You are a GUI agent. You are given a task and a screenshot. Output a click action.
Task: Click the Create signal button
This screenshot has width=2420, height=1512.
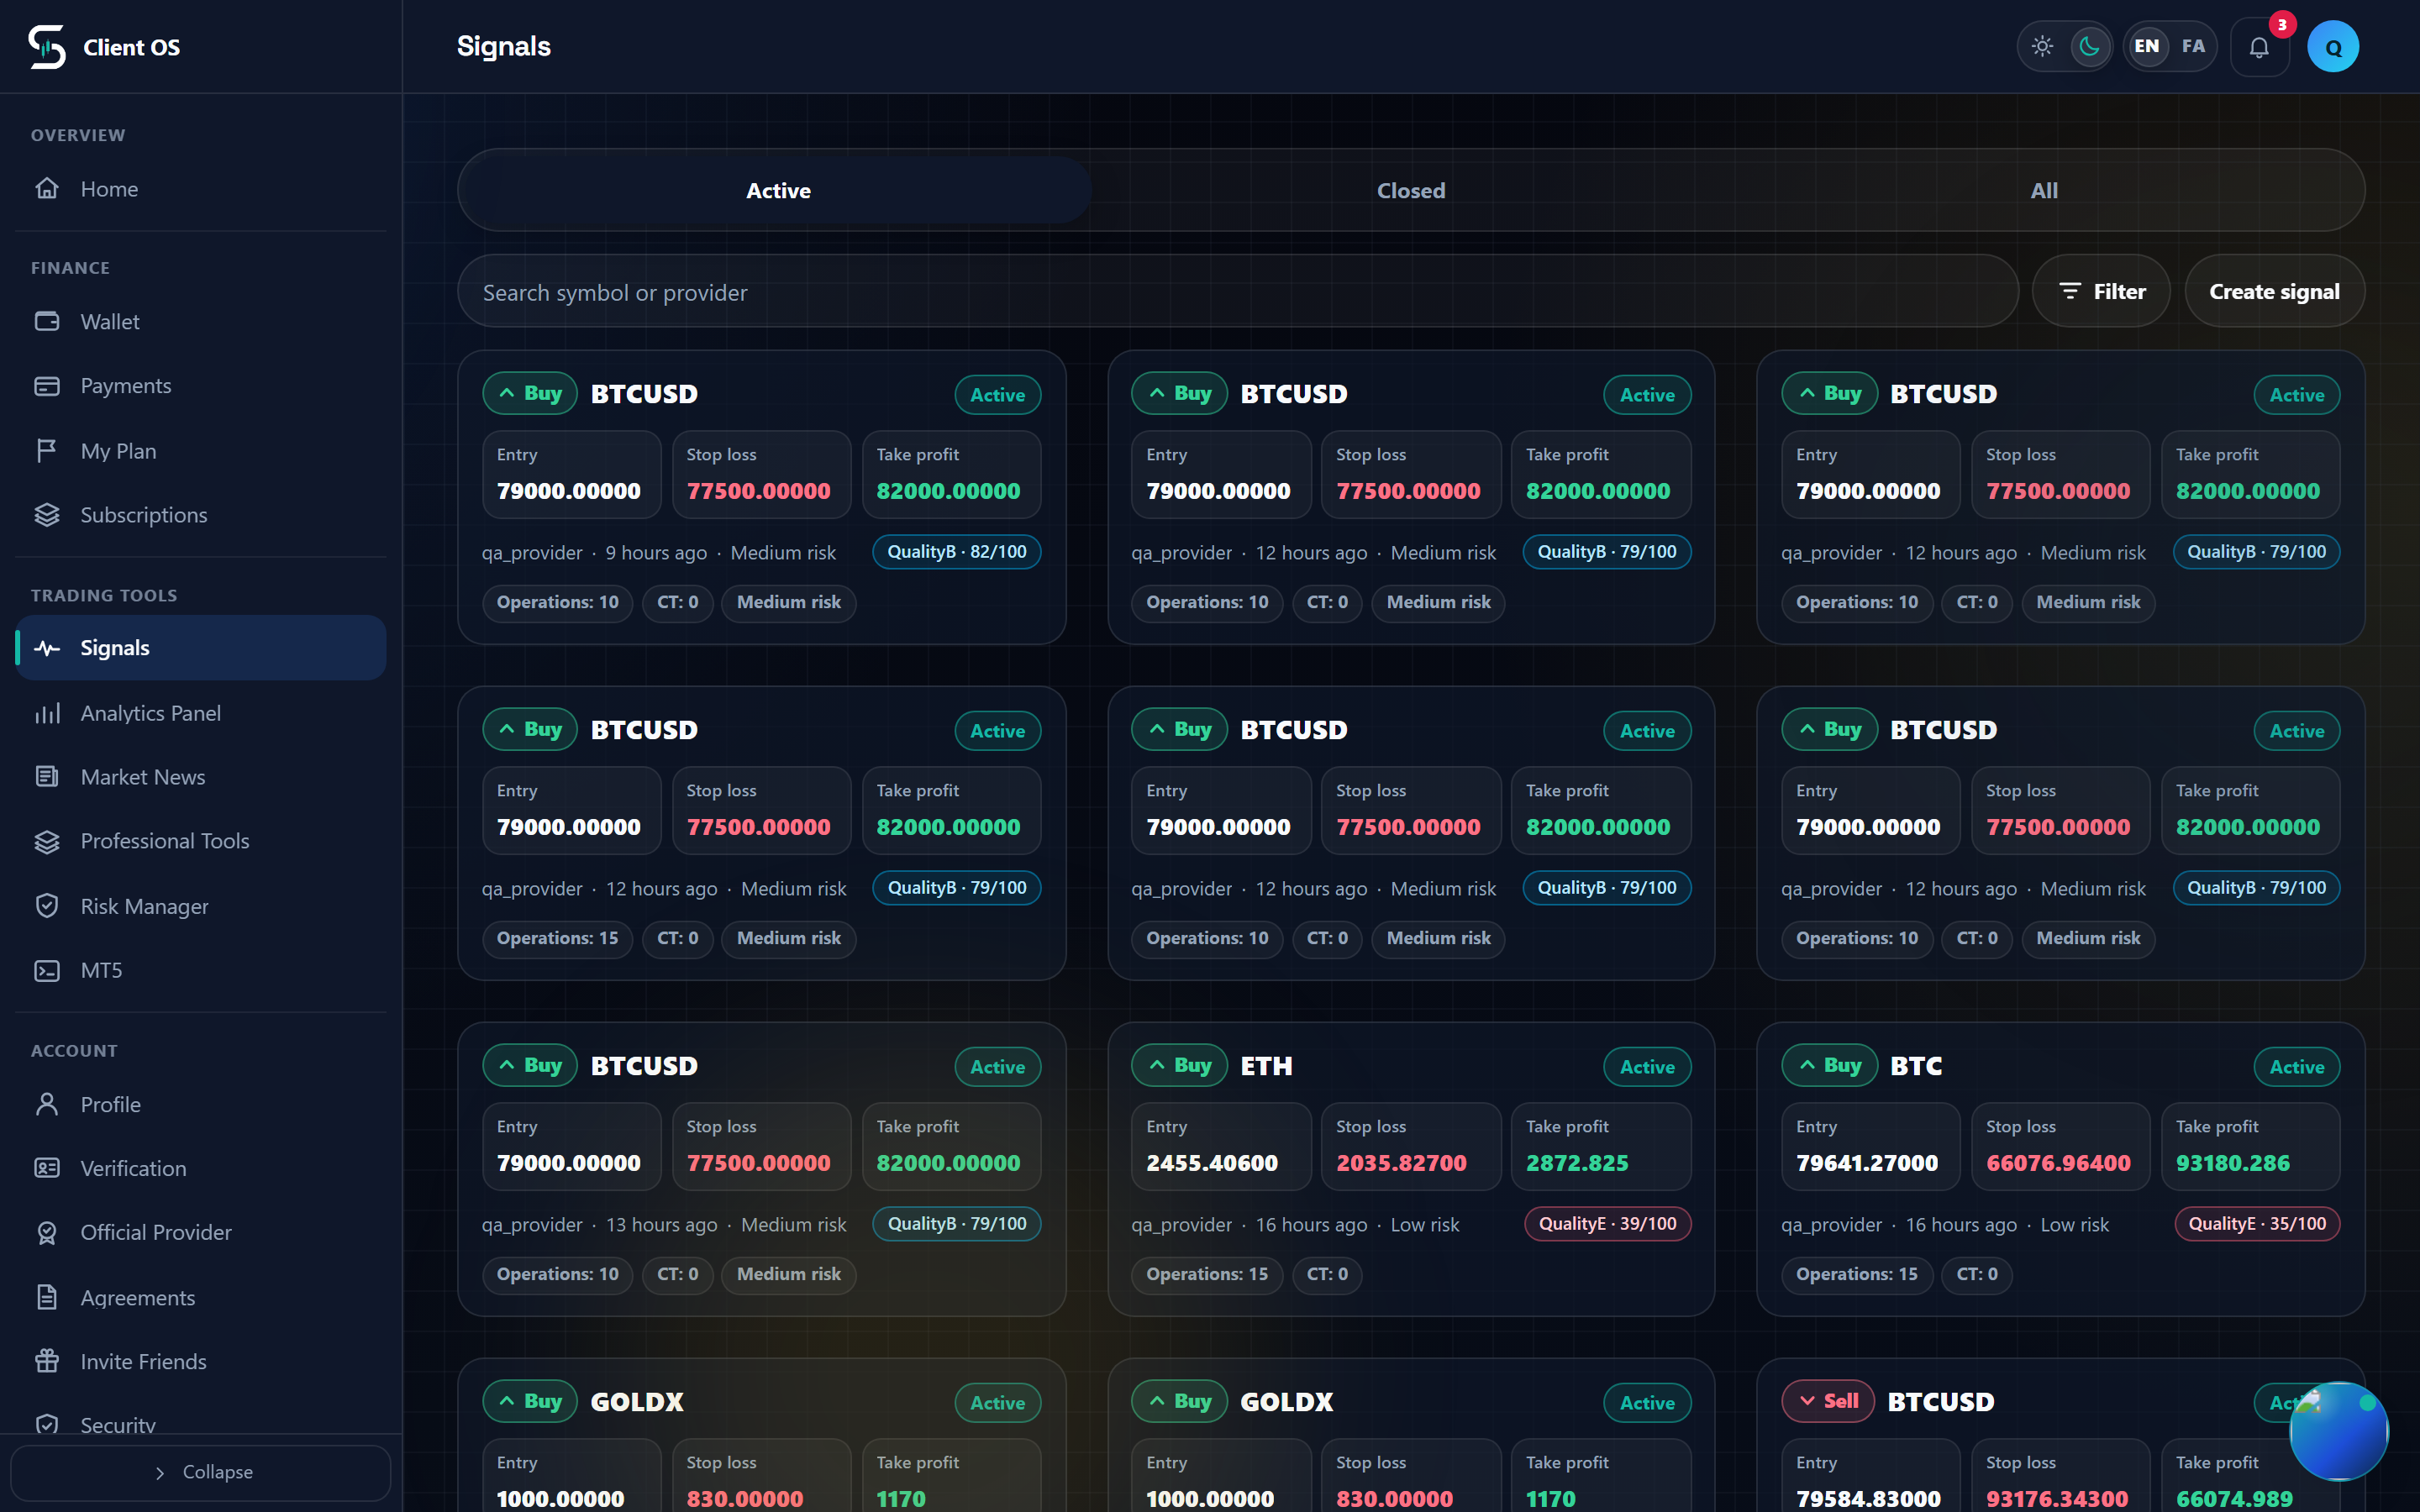2274,291
